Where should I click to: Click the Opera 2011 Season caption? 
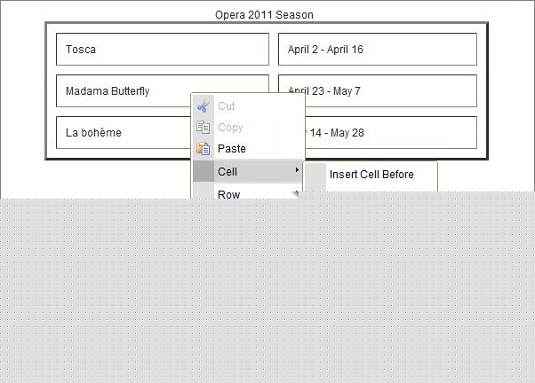(x=264, y=15)
